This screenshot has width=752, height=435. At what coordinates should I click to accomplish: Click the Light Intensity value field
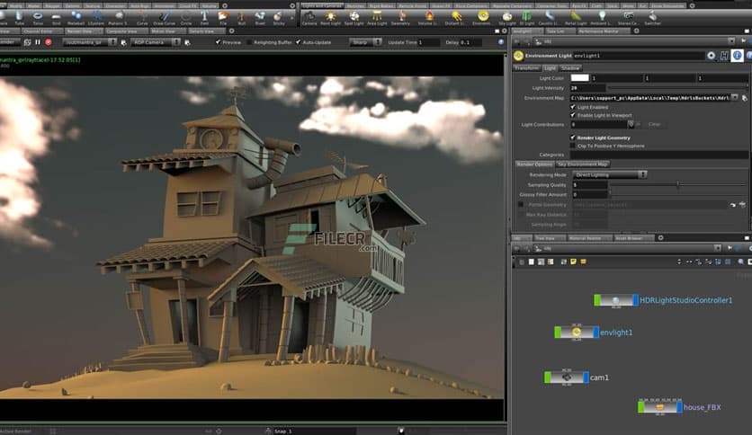click(588, 88)
